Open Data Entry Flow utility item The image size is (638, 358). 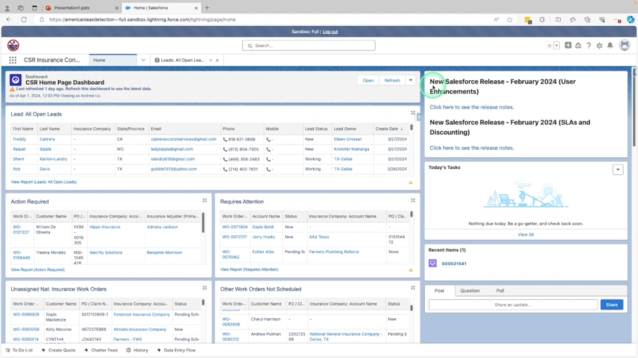point(176,350)
